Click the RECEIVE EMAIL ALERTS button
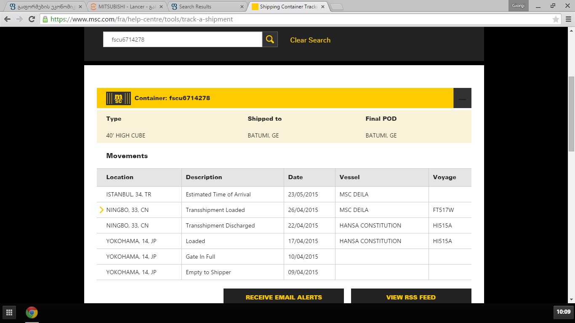This screenshot has width=575, height=323. click(x=284, y=297)
